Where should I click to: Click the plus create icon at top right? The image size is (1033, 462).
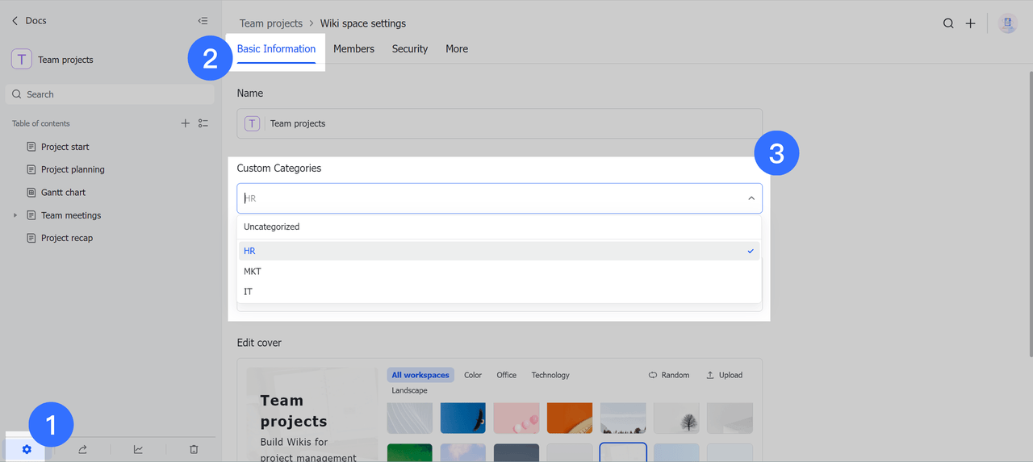[971, 23]
